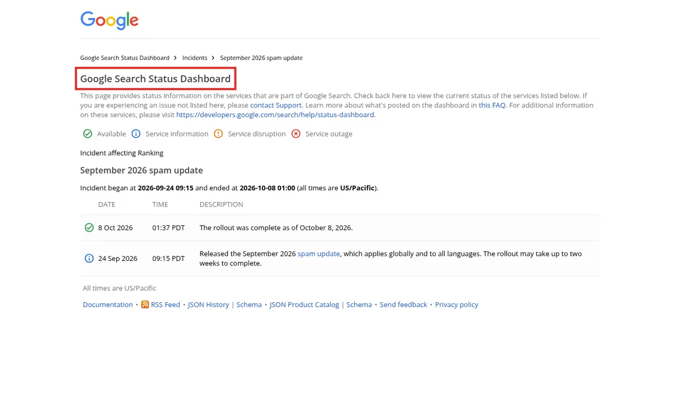This screenshot has height=403, width=680.
Task: Click the Send feedback link
Action: 403,305
